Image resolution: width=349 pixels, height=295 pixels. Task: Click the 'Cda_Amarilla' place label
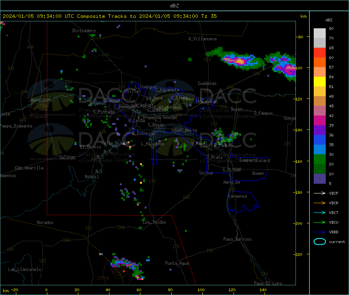(29, 168)
